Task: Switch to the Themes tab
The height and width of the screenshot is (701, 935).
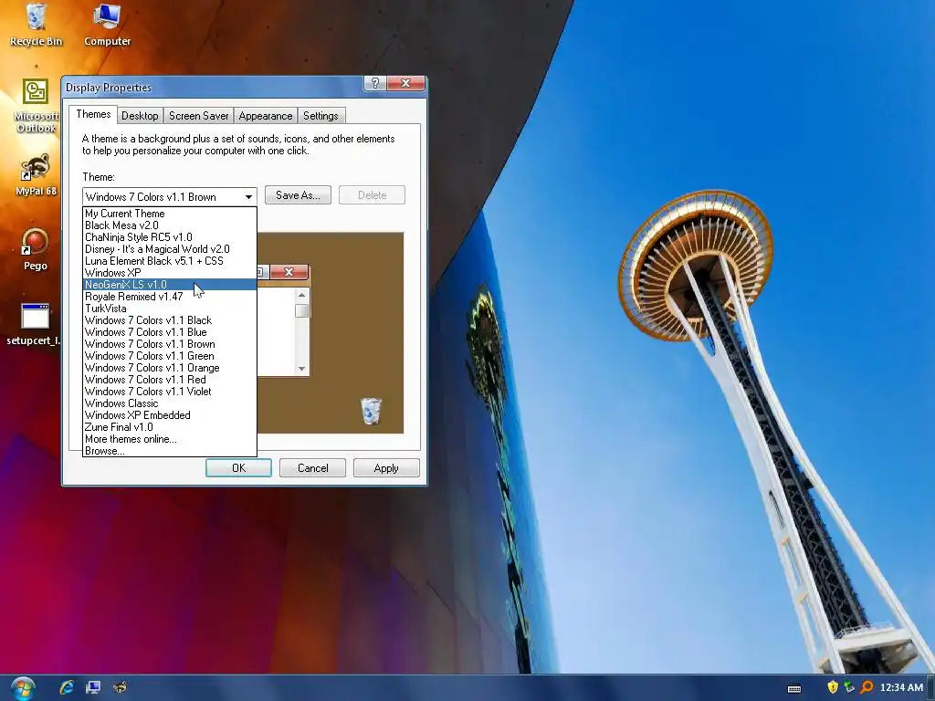Action: tap(93, 114)
